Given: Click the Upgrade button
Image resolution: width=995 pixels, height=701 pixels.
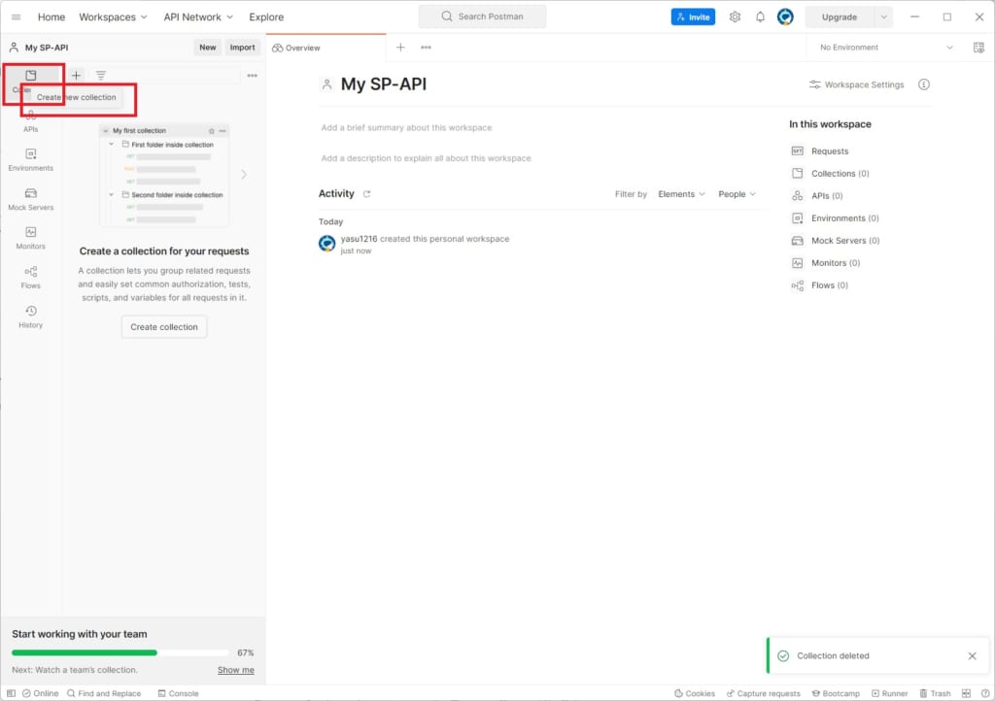Looking at the screenshot, I should pyautogui.click(x=840, y=17).
